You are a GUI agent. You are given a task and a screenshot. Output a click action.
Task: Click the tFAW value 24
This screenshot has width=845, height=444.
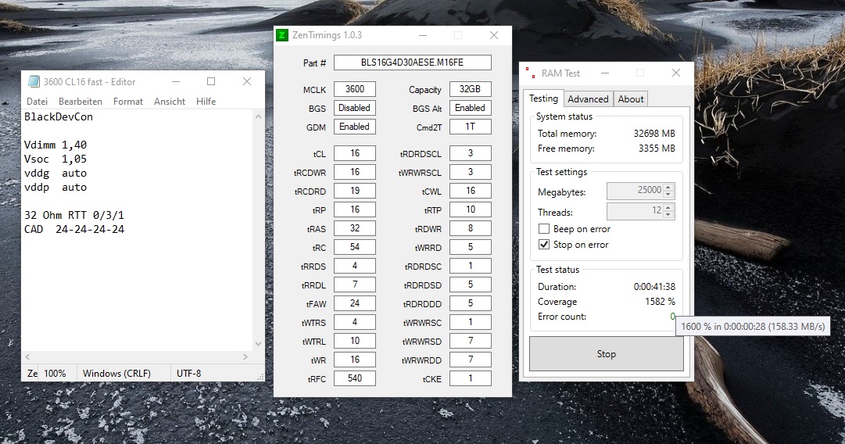[355, 303]
